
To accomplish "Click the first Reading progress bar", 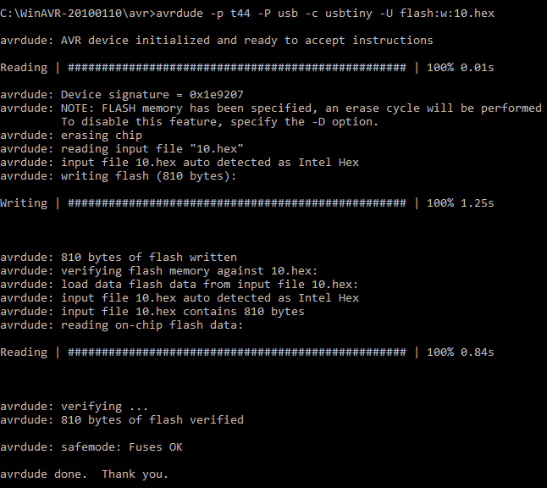I will click(x=237, y=68).
